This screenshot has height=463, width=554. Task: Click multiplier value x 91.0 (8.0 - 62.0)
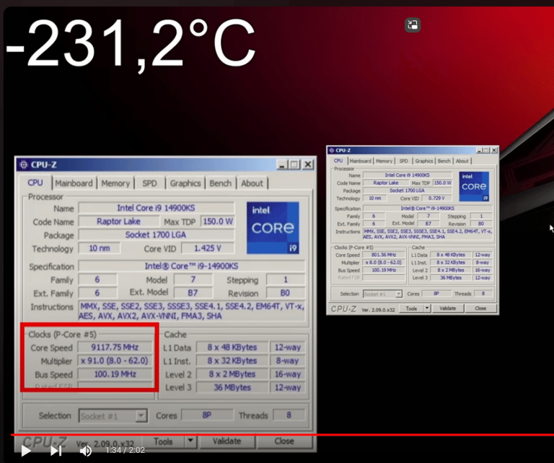click(x=115, y=361)
